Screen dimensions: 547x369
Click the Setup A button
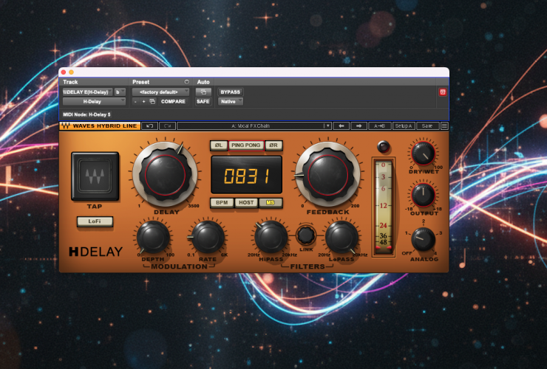(404, 125)
